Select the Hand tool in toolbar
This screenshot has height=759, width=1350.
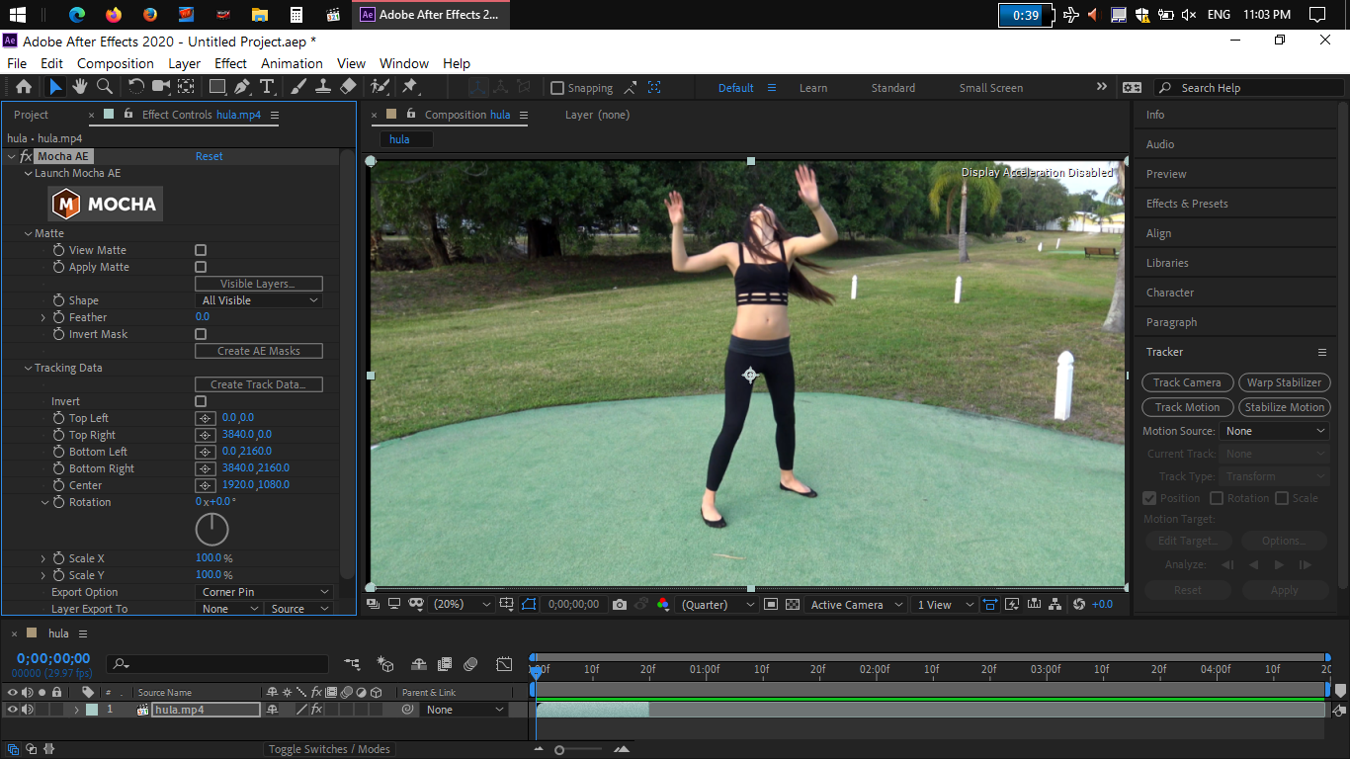point(81,87)
